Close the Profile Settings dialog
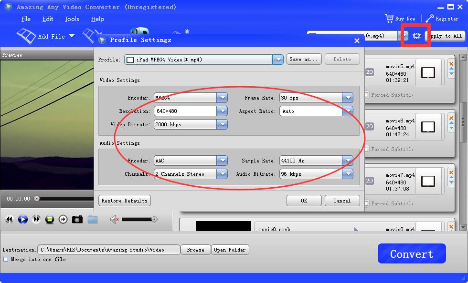Viewport: 468px width, 283px height. (357, 40)
